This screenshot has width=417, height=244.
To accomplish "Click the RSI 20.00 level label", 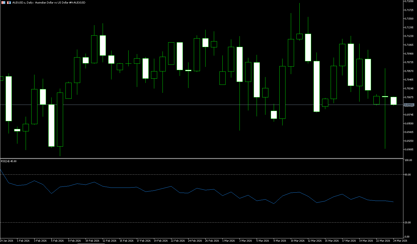I will 408,223.
